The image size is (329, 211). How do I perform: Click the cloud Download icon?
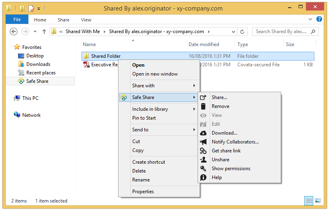204,133
